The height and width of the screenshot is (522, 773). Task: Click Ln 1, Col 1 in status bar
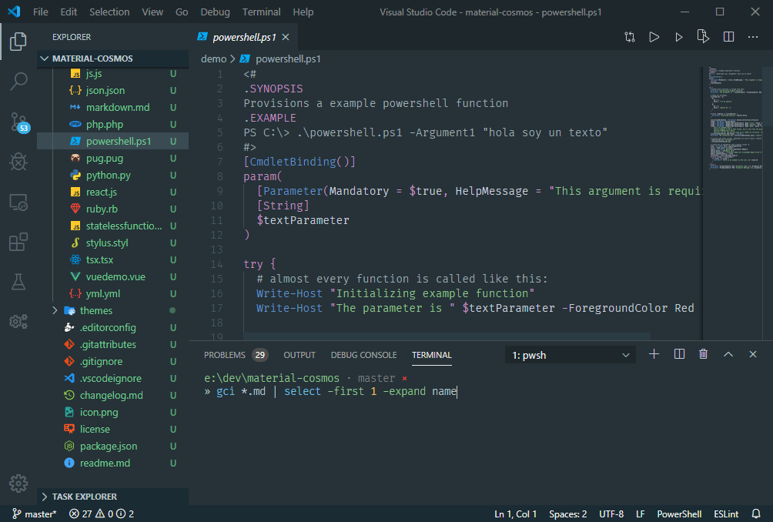coord(515,514)
